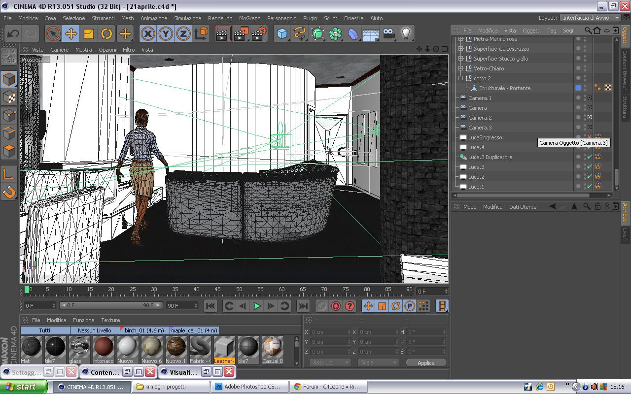This screenshot has height=394, width=631.
Task: Toggle X axis lock
Action: pyautogui.click(x=148, y=33)
